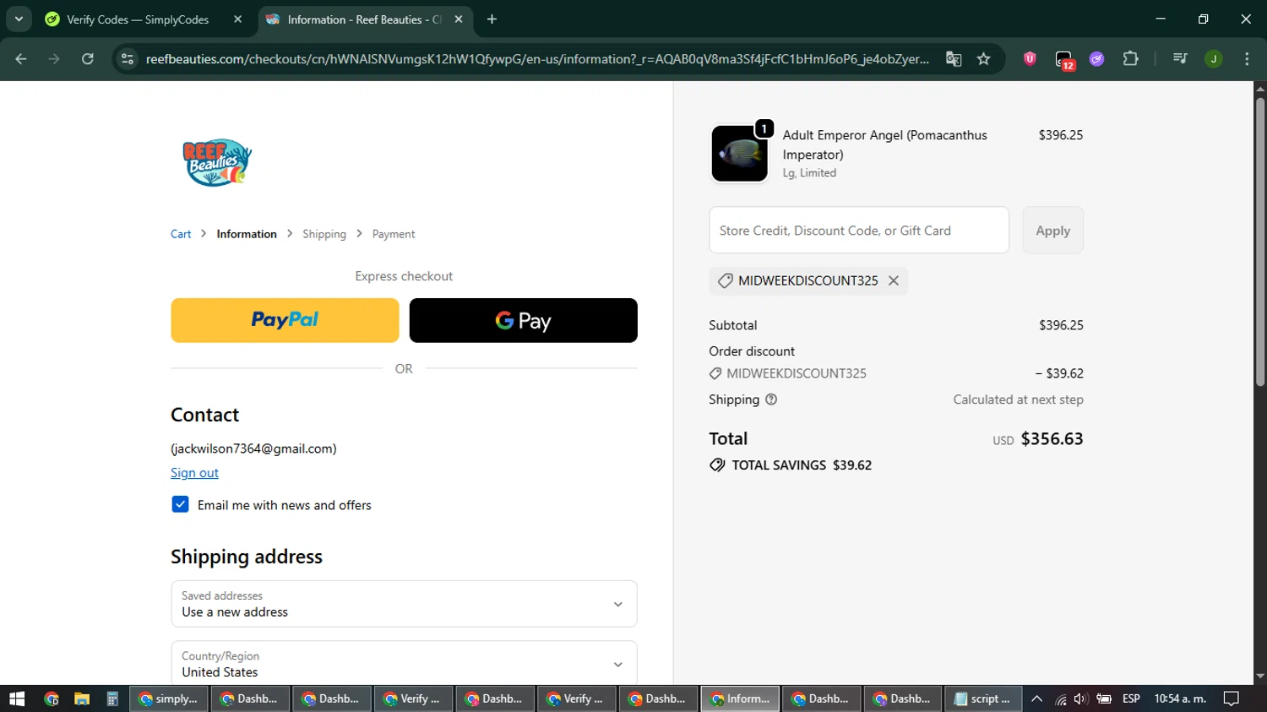Open the network Wi-Fi tray icon
This screenshot has width=1267, height=712.
tap(1061, 698)
